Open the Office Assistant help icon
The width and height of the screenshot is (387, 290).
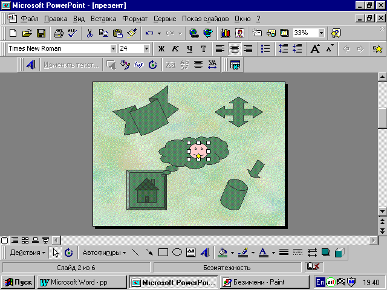pyautogui.click(x=336, y=33)
